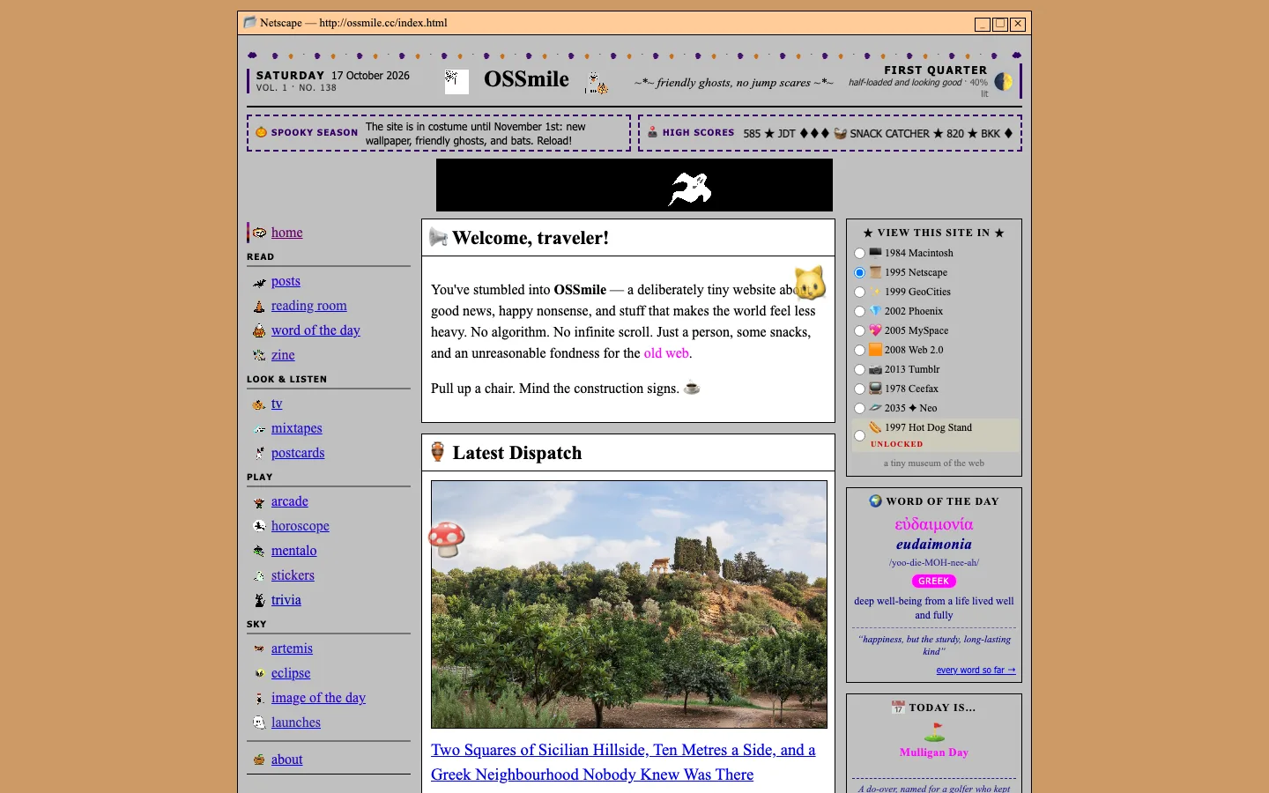1269x793 pixels.
Task: Select the 1995 Netscape theme radio button
Action: pos(859,273)
